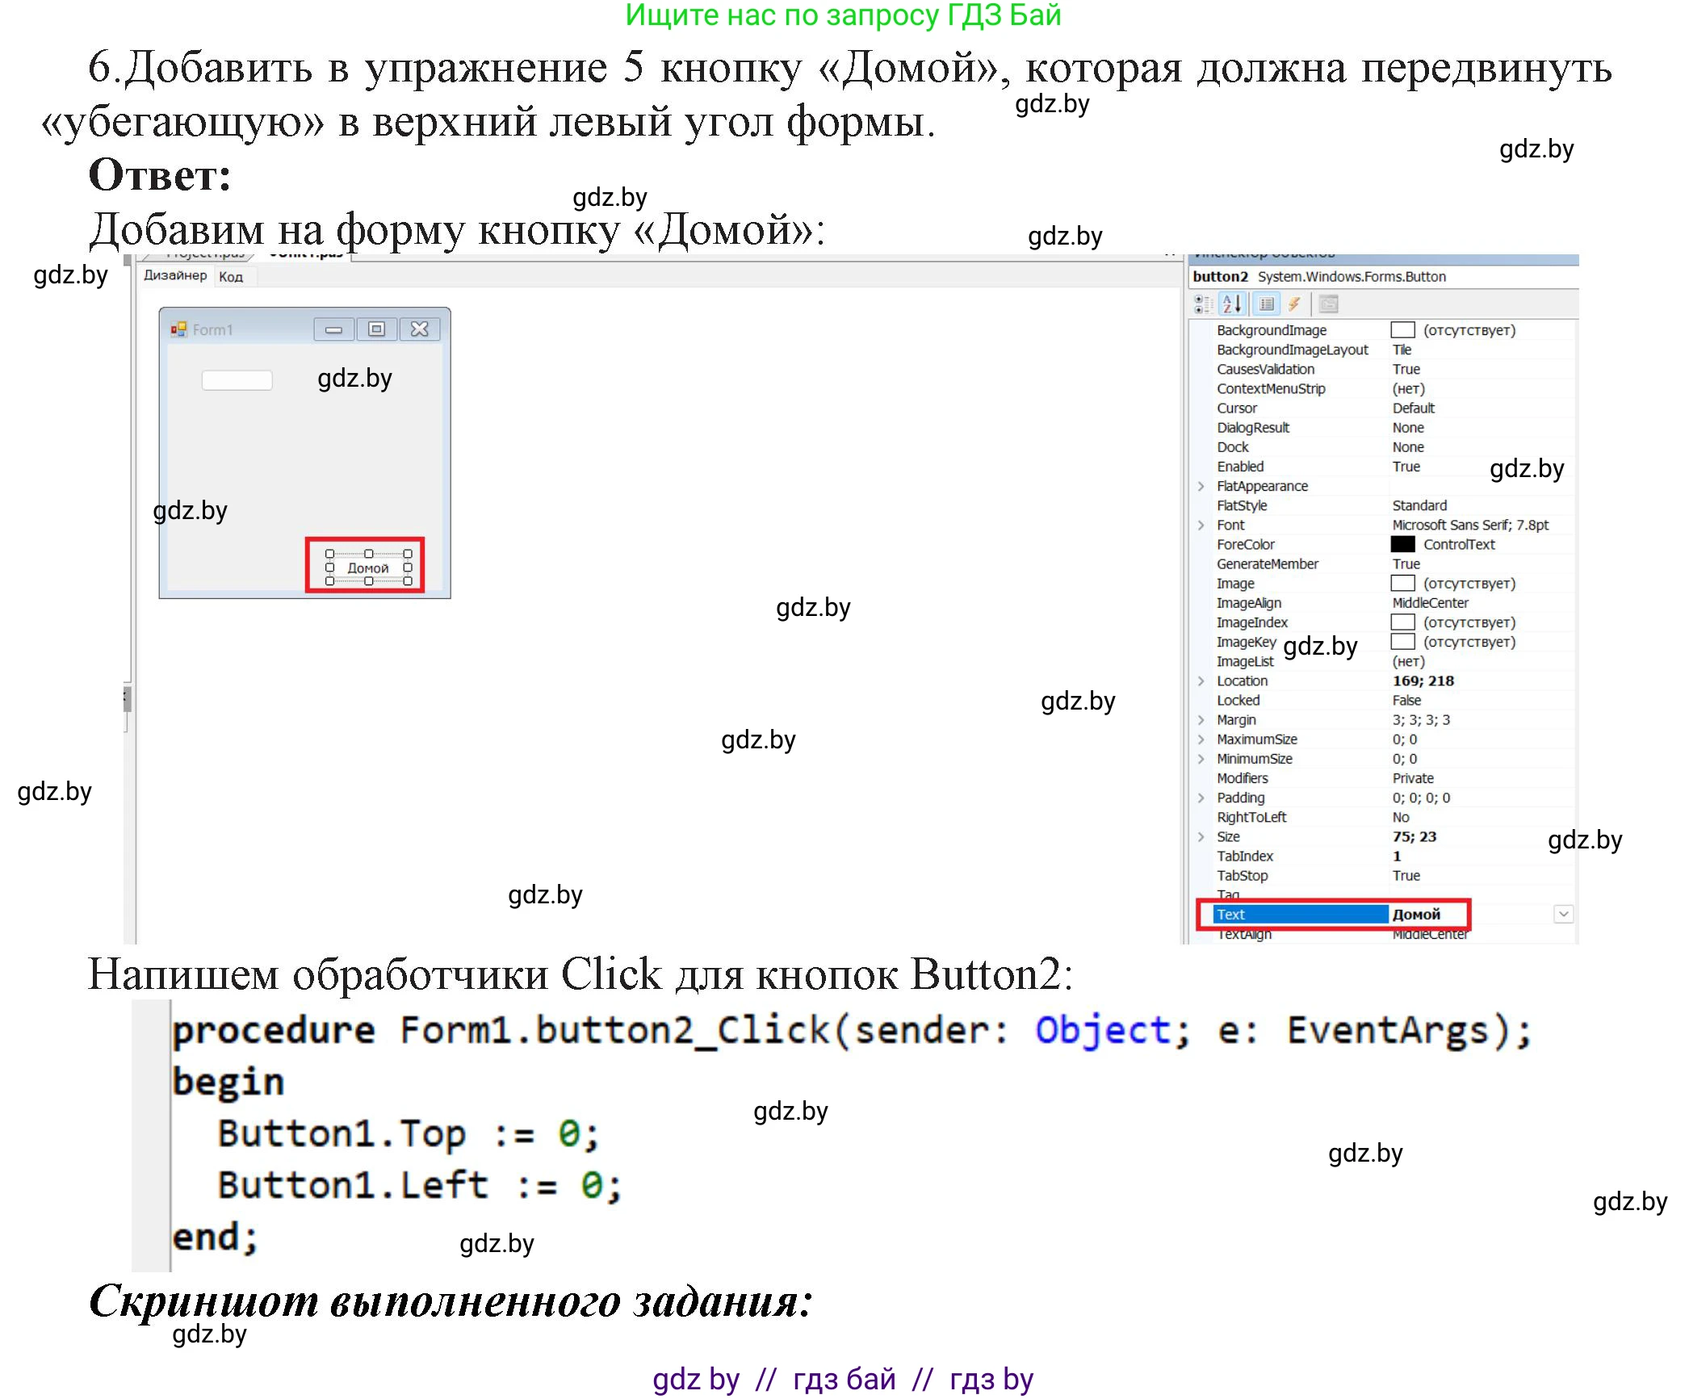Viewport: 1689px width, 1399px height.
Task: Switch to the Дизайнер tab
Action: (x=175, y=276)
